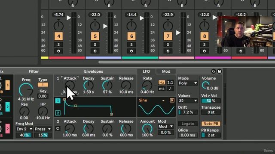Click the PB Range 2 st field
275x154 pixels.
(211, 135)
